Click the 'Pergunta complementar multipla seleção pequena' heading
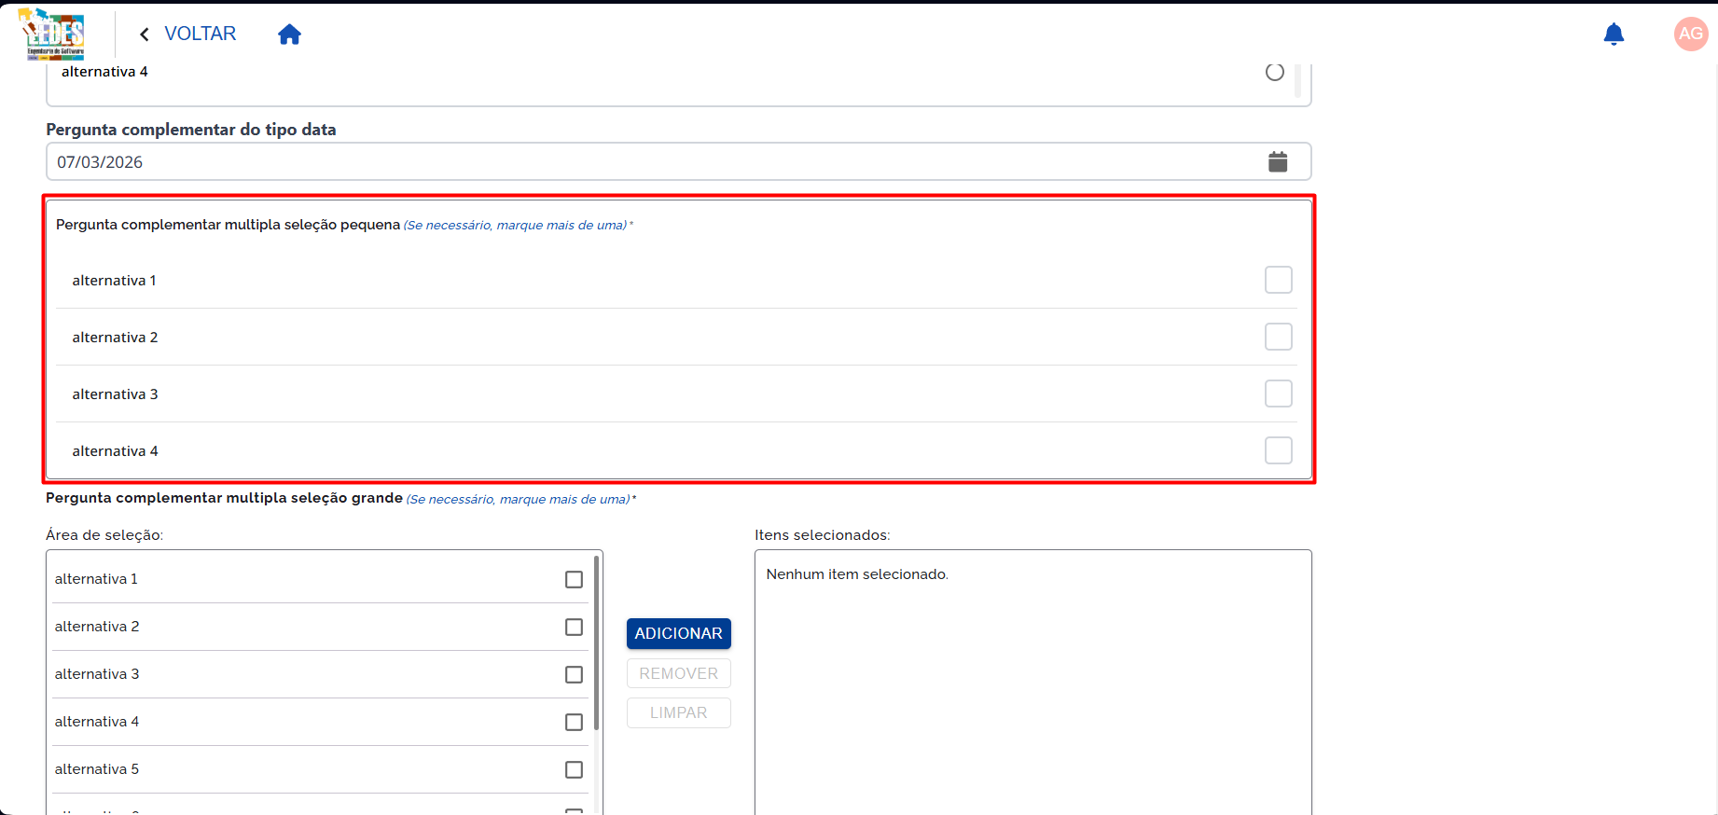1718x815 pixels. (228, 225)
